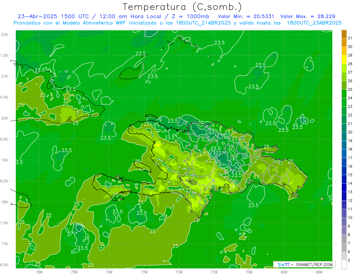
Task: Pick the dark blue swatch between 13 and 14
Action: click(x=344, y=188)
